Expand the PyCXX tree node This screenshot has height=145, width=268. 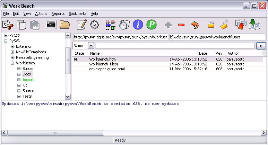6,36
